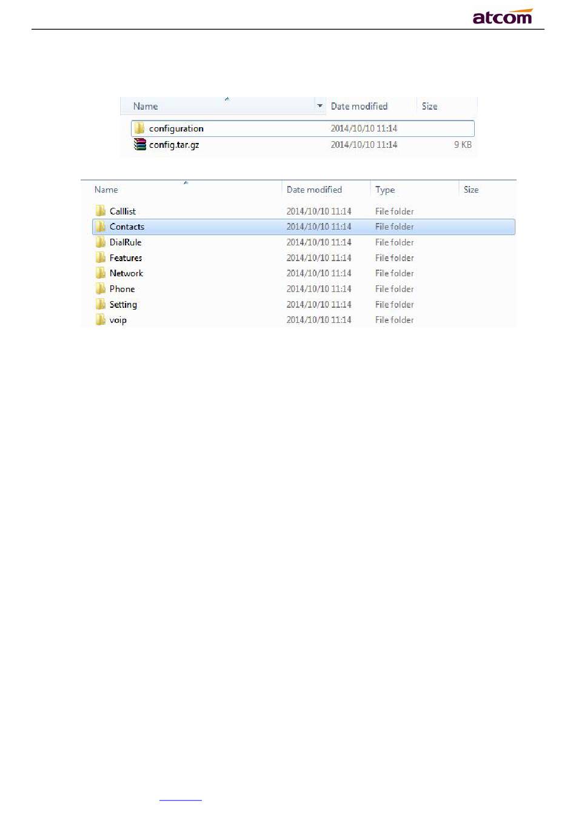Click 'File folder' type in Phone row
Screen dimensions: 576x824
394,289
